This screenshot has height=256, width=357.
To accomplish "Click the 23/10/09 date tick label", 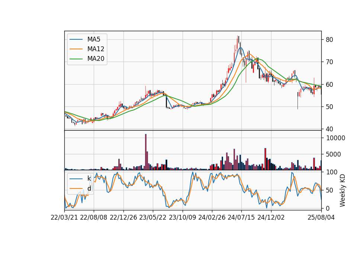I will (x=182, y=218).
